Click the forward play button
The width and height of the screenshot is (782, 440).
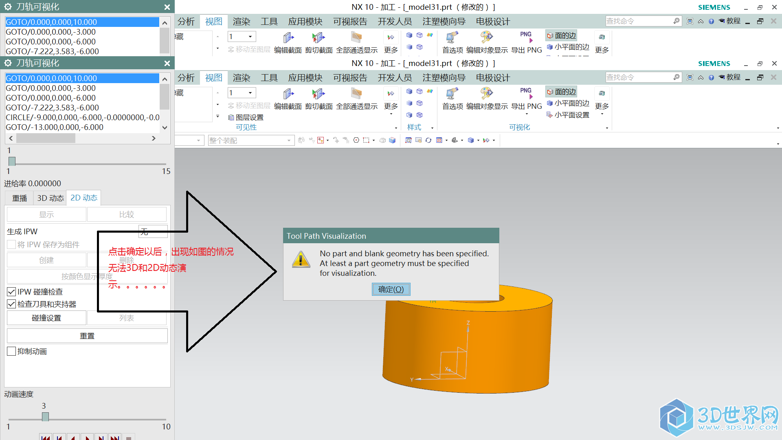[87, 438]
